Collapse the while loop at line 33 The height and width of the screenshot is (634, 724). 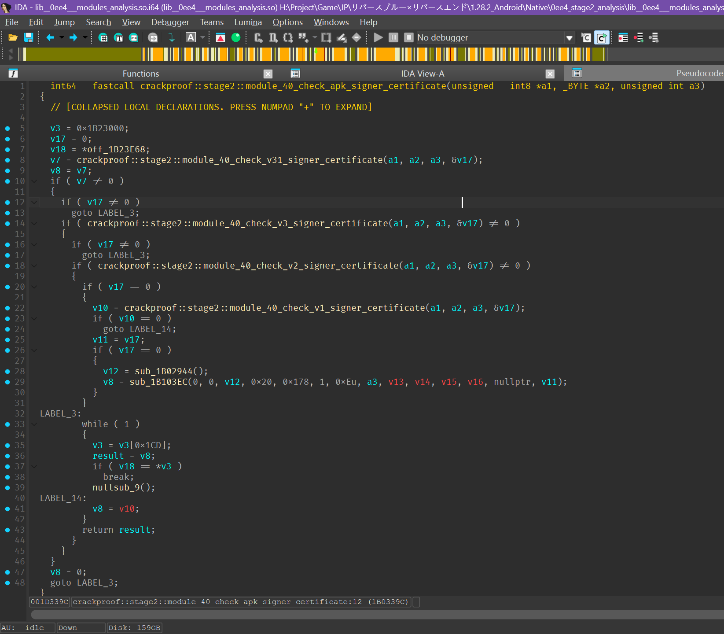[x=34, y=424]
